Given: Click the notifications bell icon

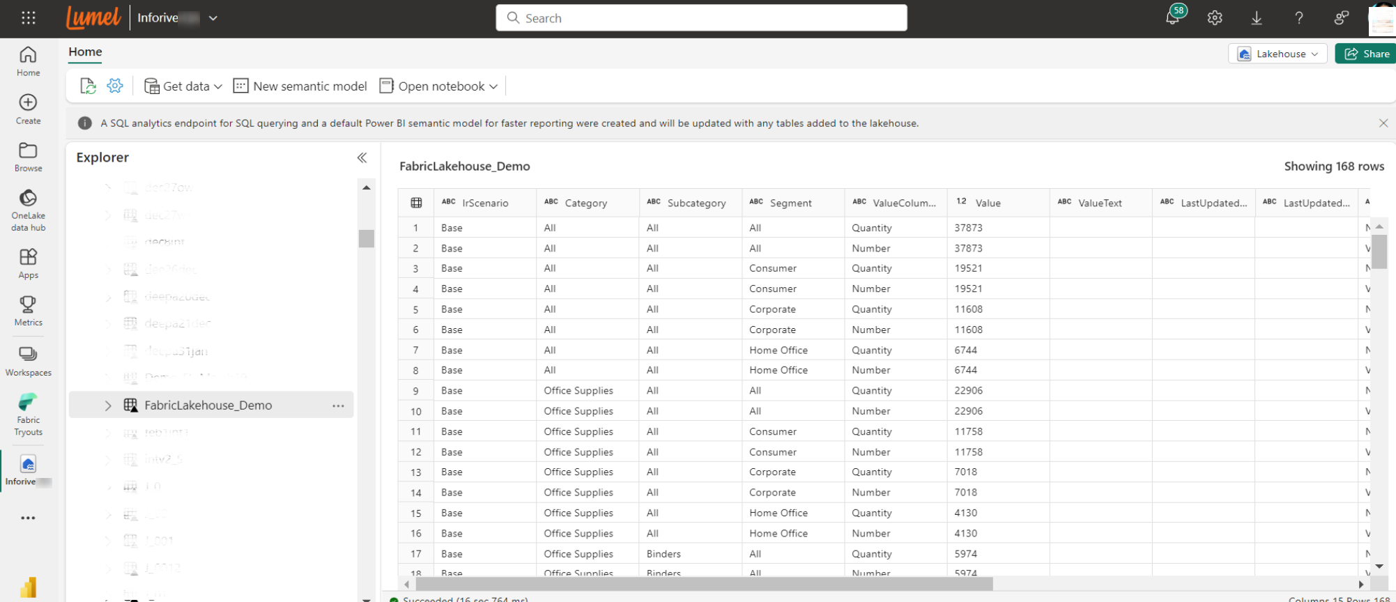Looking at the screenshot, I should click(1172, 18).
